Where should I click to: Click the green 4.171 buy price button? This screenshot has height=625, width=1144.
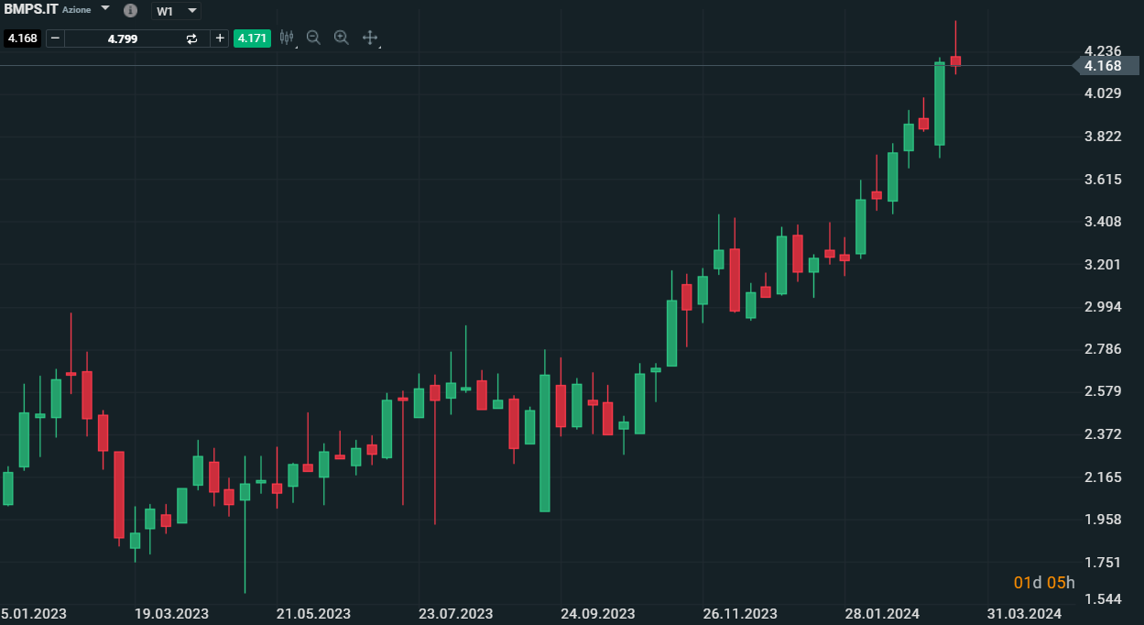tap(252, 38)
